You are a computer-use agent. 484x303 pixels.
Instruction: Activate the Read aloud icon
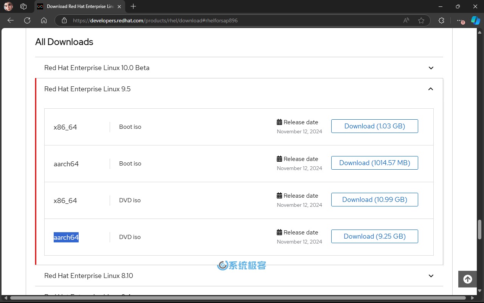[x=406, y=20]
